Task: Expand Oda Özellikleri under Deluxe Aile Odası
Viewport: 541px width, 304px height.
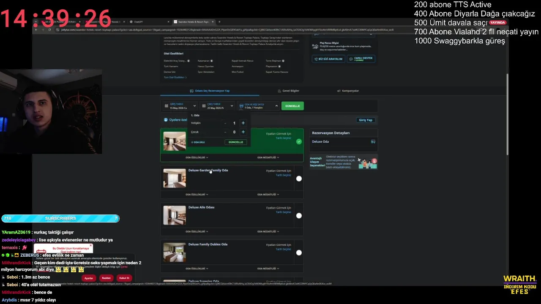Action: point(197,231)
